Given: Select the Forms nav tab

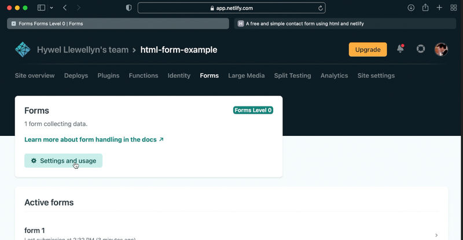Looking at the screenshot, I should click(x=210, y=76).
